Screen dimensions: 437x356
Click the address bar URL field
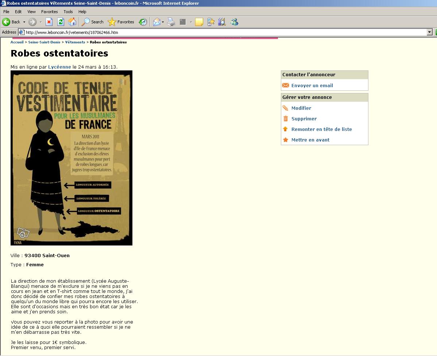click(x=226, y=32)
